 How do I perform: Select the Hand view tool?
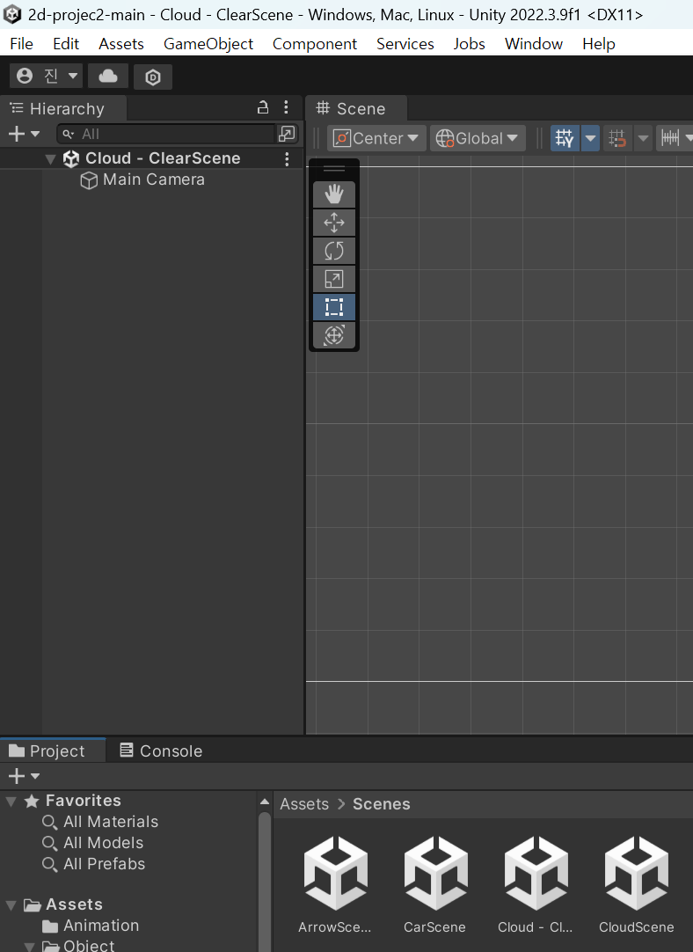pyautogui.click(x=334, y=194)
